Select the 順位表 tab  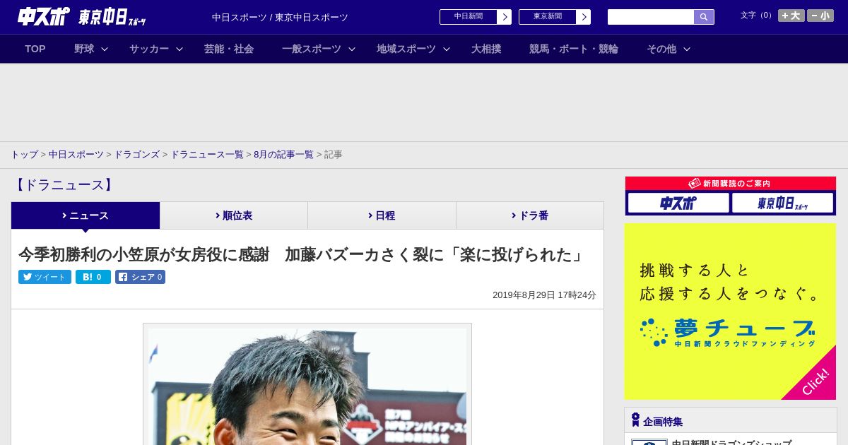point(234,215)
